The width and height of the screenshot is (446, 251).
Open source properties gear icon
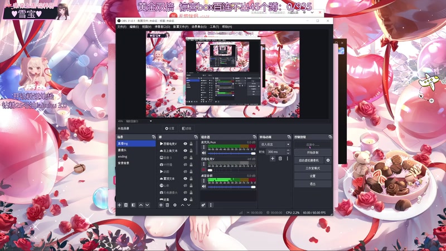pyautogui.click(x=174, y=205)
